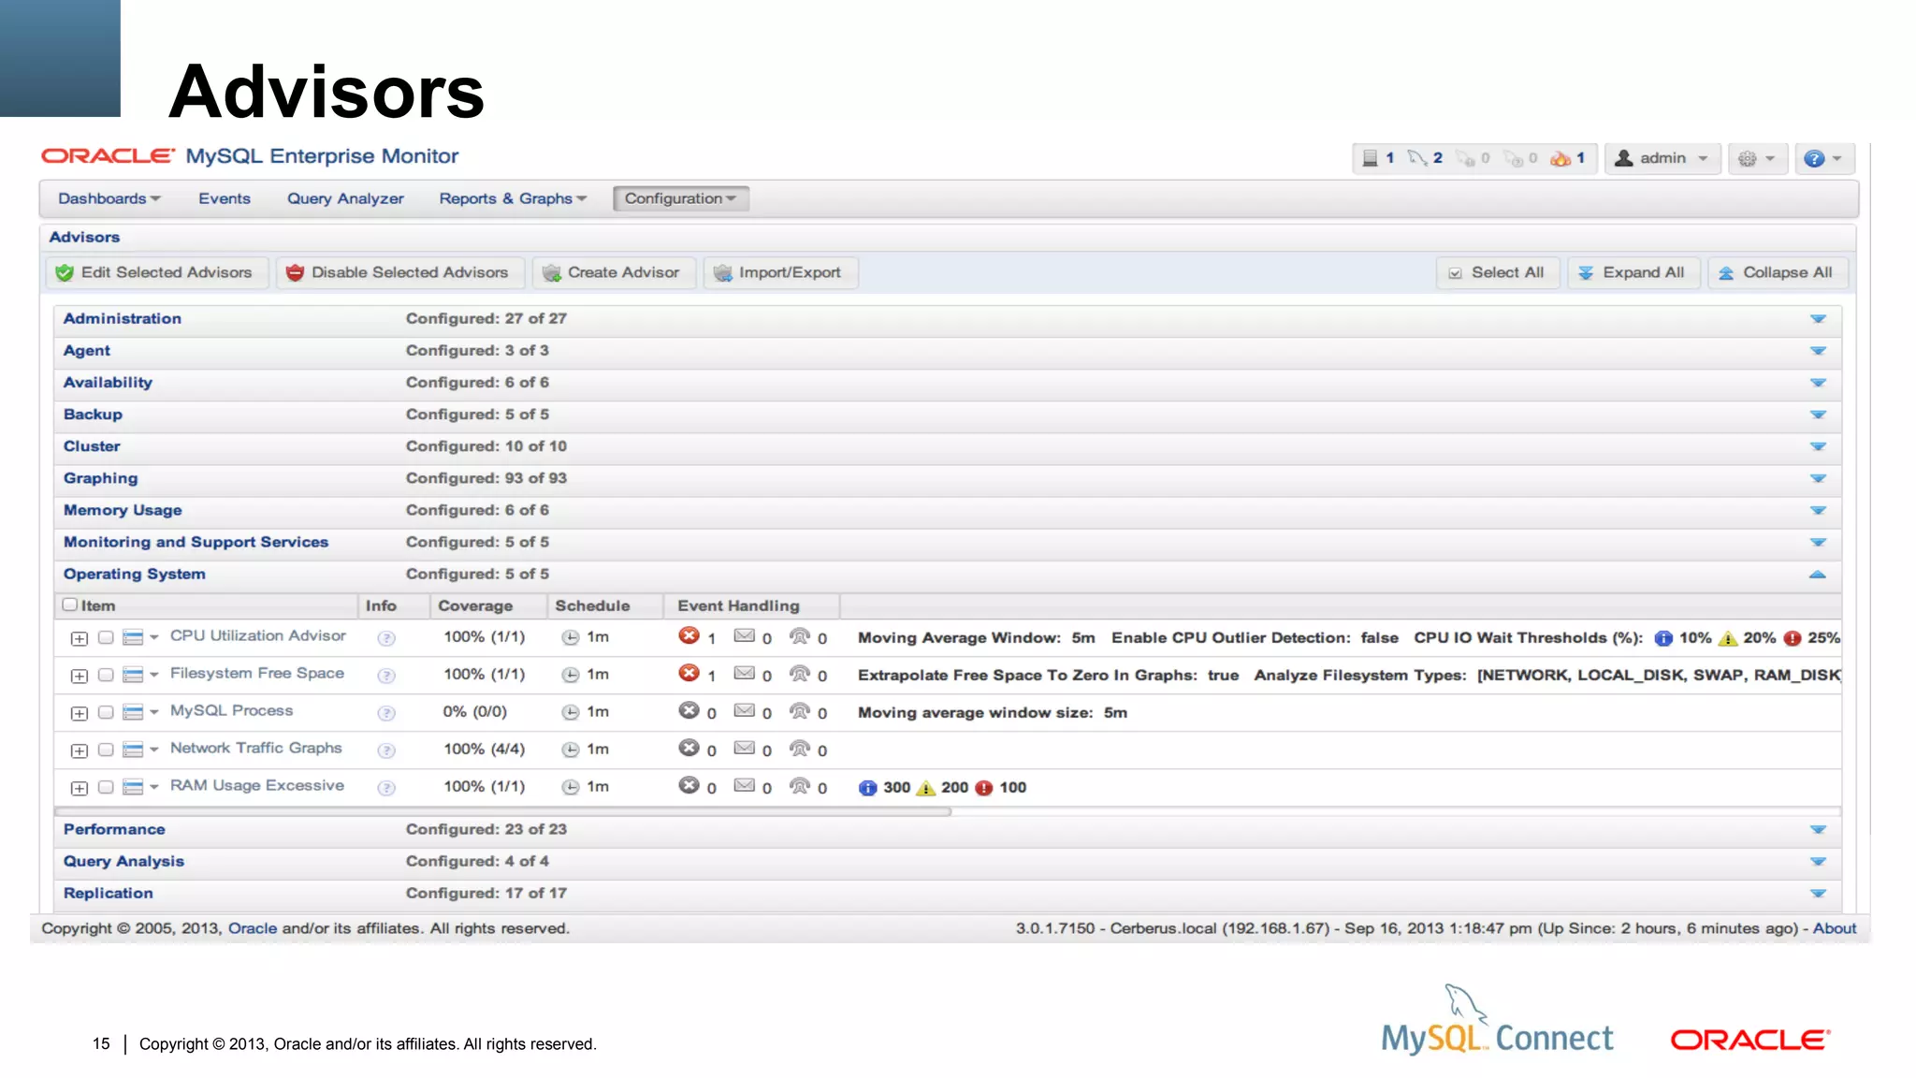Check the Filesystem Free Space checkbox
Screen dimensions: 1916x1078
tap(106, 675)
